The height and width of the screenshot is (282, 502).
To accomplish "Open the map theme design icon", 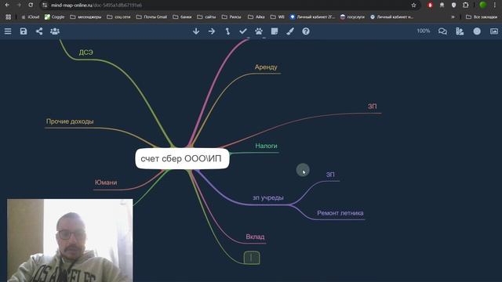I will 460,31.
